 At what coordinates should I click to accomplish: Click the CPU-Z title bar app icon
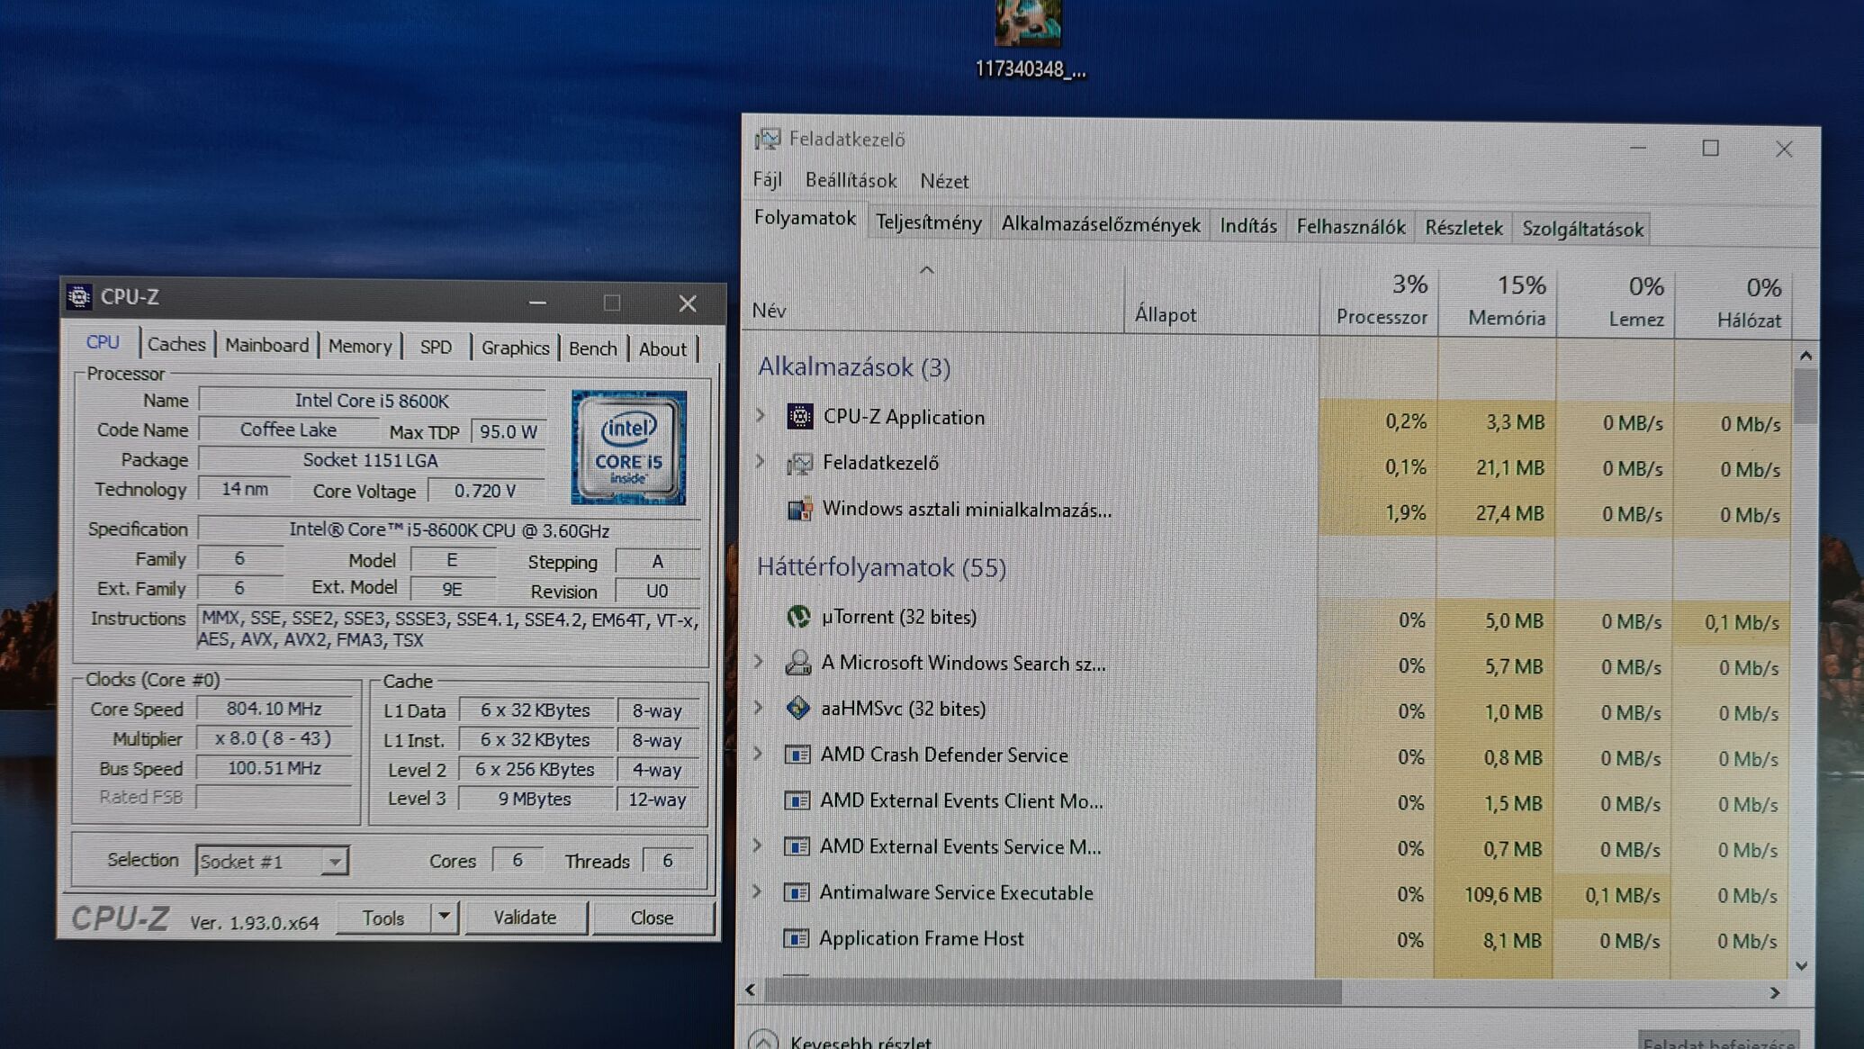[x=79, y=296]
